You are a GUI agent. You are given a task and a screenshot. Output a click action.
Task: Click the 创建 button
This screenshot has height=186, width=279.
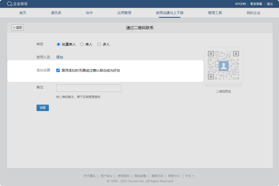(x=43, y=108)
